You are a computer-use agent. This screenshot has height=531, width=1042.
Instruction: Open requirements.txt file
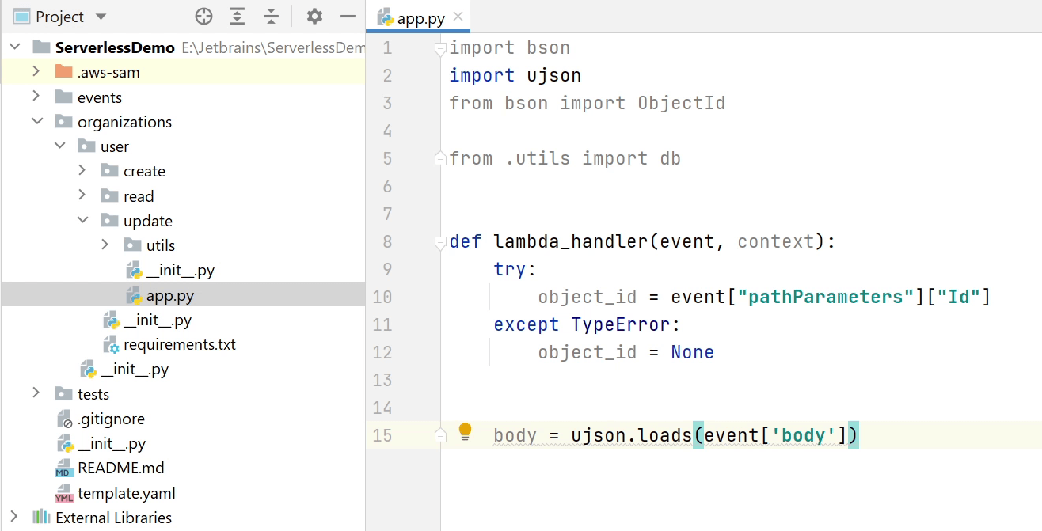tap(179, 345)
